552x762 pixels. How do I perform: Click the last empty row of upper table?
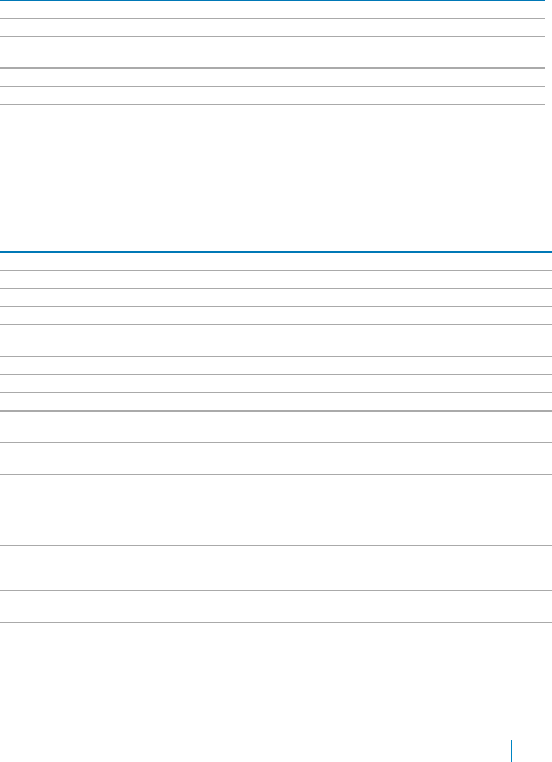coord(272,95)
